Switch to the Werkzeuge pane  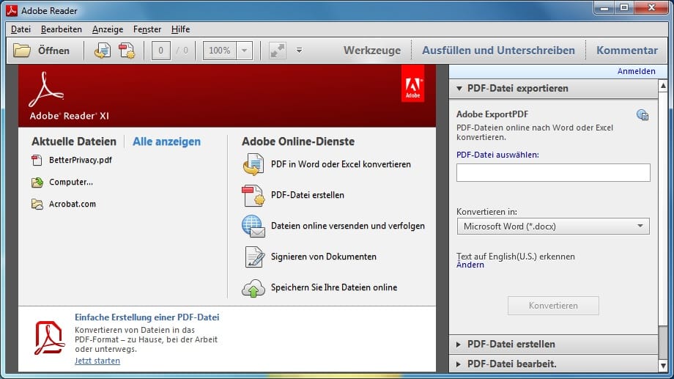[x=372, y=51]
